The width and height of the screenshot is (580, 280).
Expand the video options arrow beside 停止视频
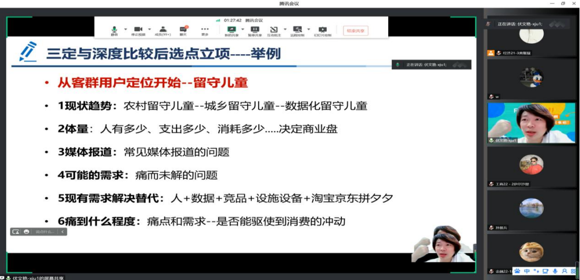coord(150,29)
